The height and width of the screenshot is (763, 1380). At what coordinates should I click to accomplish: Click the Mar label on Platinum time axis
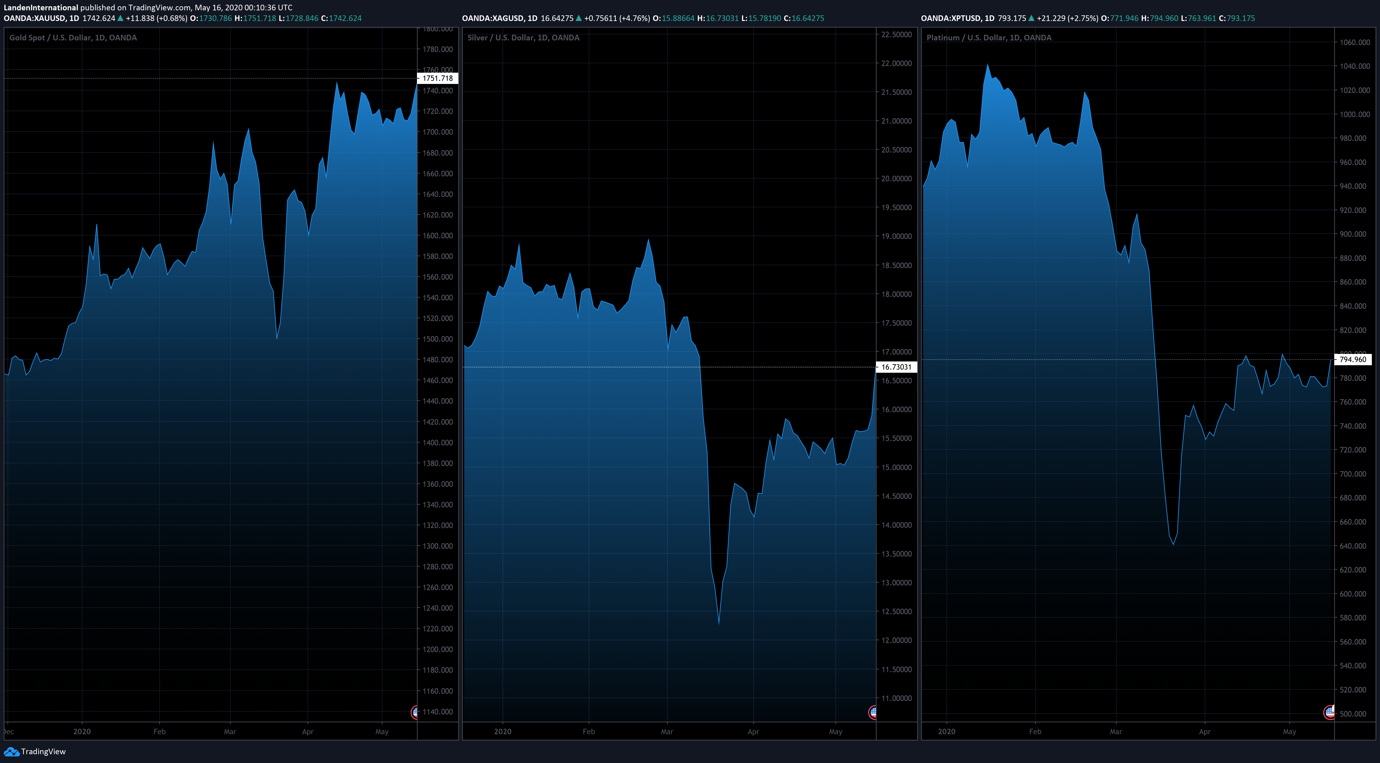[1116, 731]
